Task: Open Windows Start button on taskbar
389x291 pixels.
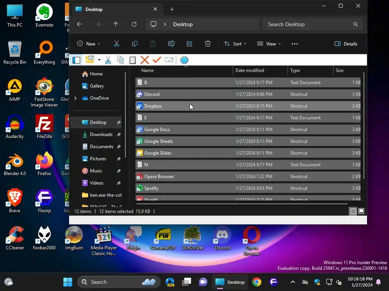Action: point(68,282)
